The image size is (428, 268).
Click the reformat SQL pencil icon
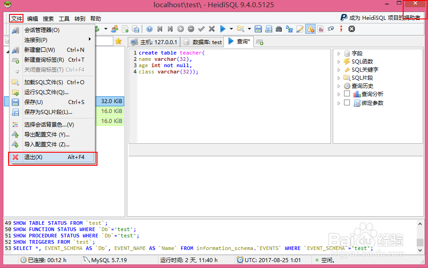[x=300, y=29]
